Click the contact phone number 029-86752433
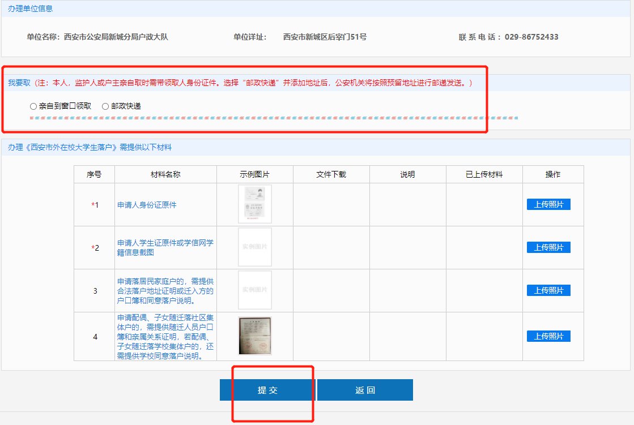The width and height of the screenshot is (634, 425). coord(531,37)
